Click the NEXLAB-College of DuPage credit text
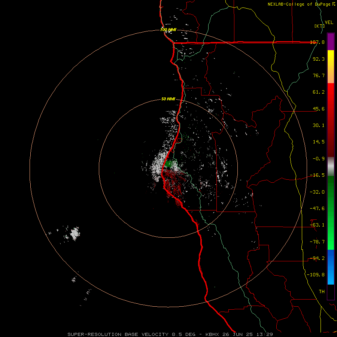 [301, 4]
